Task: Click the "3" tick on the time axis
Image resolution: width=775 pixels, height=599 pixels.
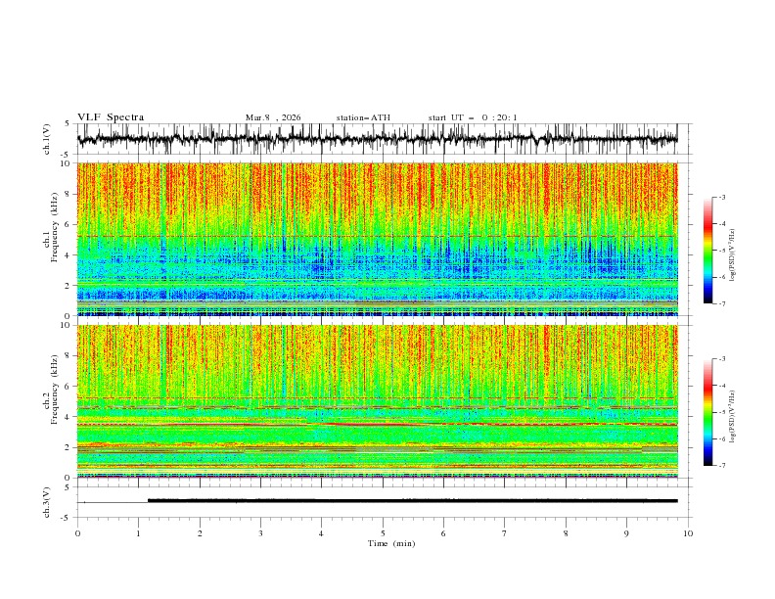Action: point(260,533)
